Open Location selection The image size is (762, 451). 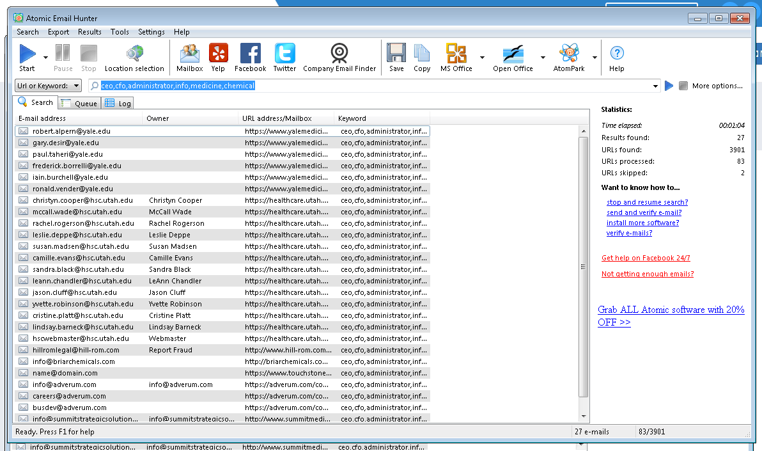134,58
